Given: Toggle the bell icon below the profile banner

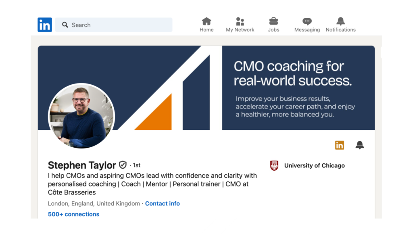Looking at the screenshot, I should tap(359, 145).
